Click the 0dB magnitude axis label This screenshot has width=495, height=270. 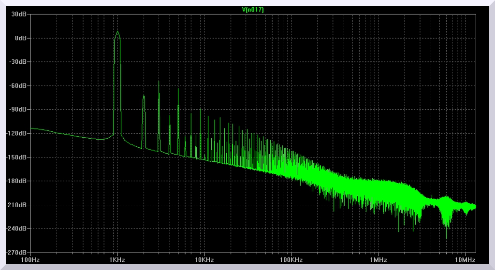(20, 38)
